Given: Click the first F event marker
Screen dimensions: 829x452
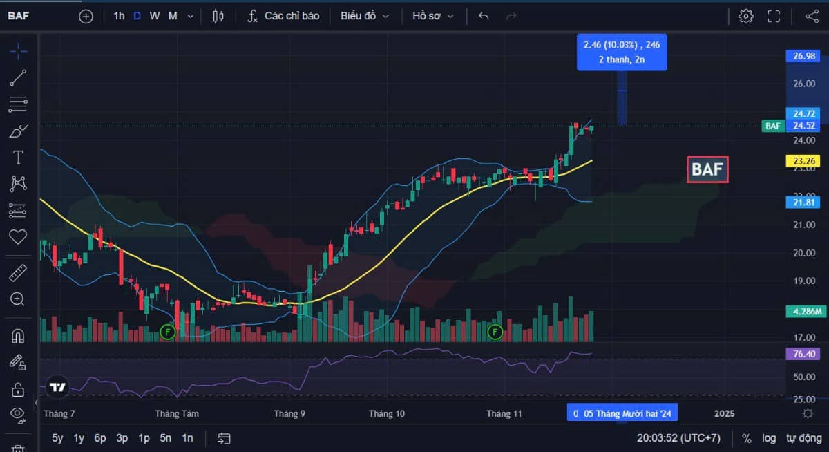Looking at the screenshot, I should 166,332.
